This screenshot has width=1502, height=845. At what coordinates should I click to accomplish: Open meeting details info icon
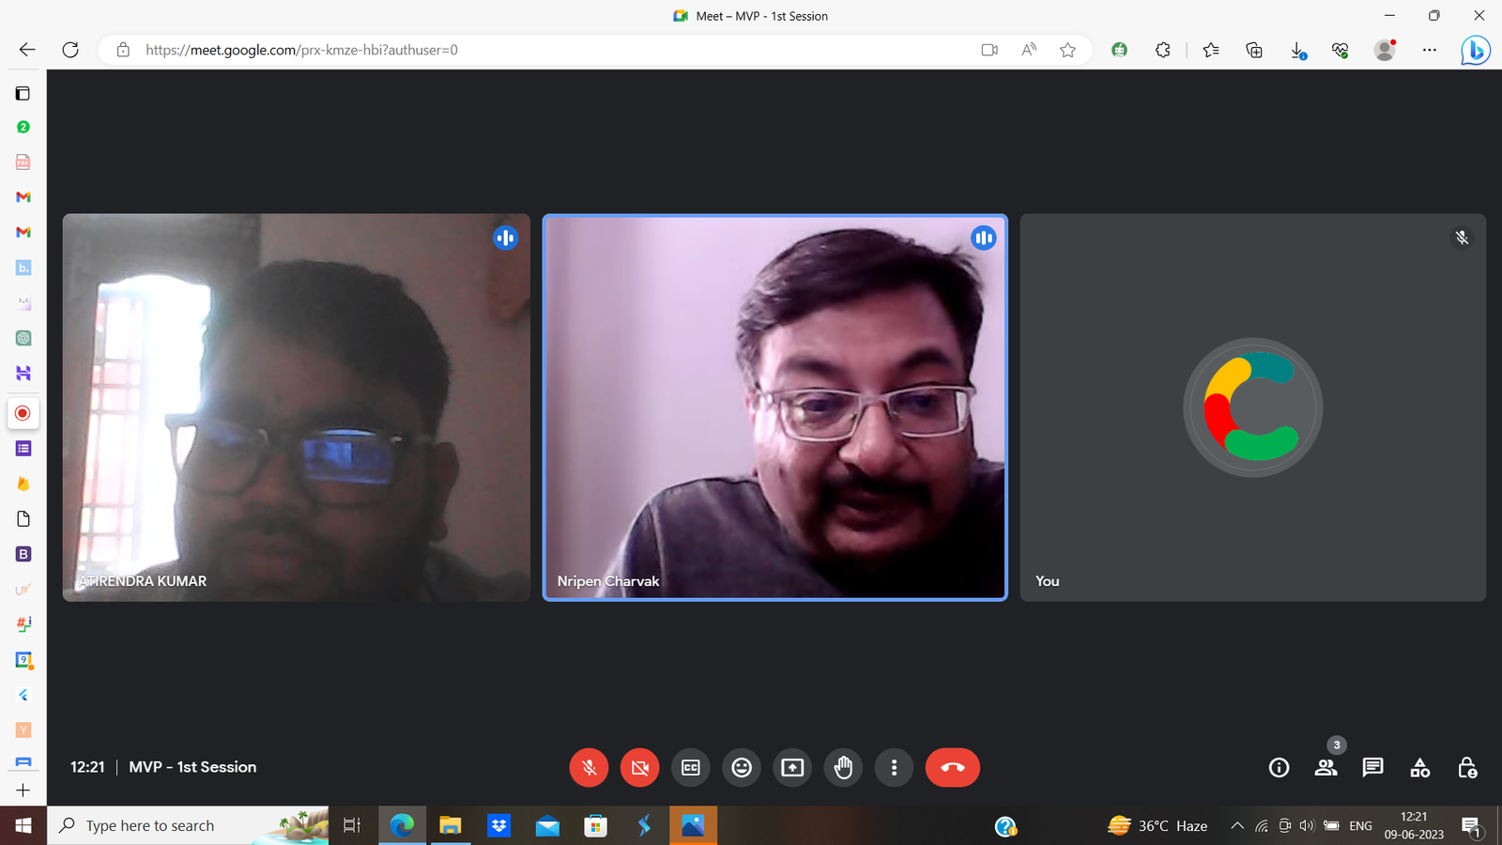[1279, 767]
